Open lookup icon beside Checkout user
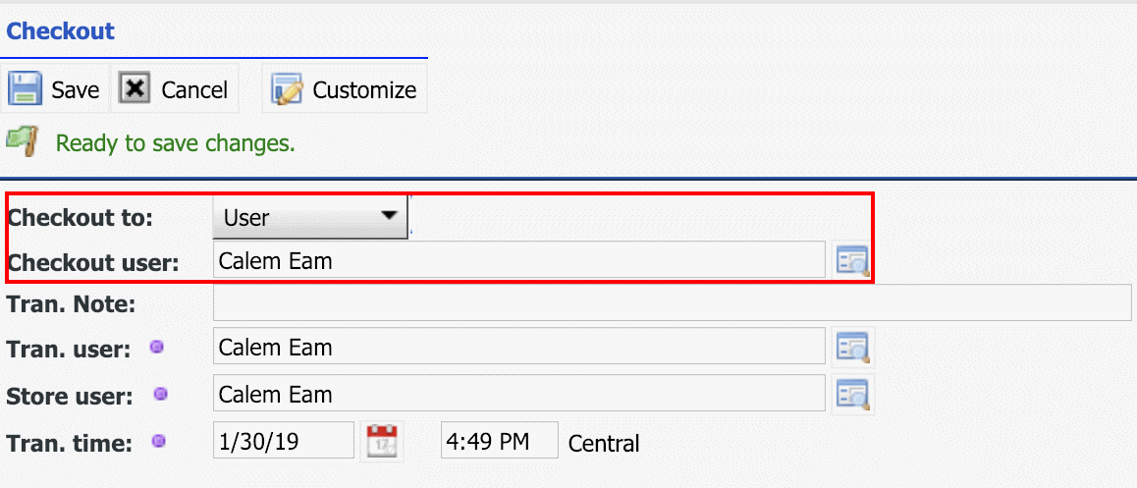This screenshot has height=488, width=1137. [852, 259]
